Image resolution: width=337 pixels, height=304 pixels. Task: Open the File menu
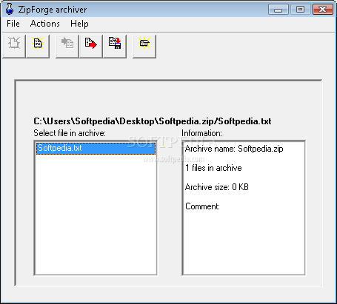tap(13, 24)
